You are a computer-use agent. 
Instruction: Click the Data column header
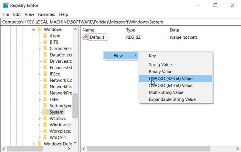(x=175, y=30)
